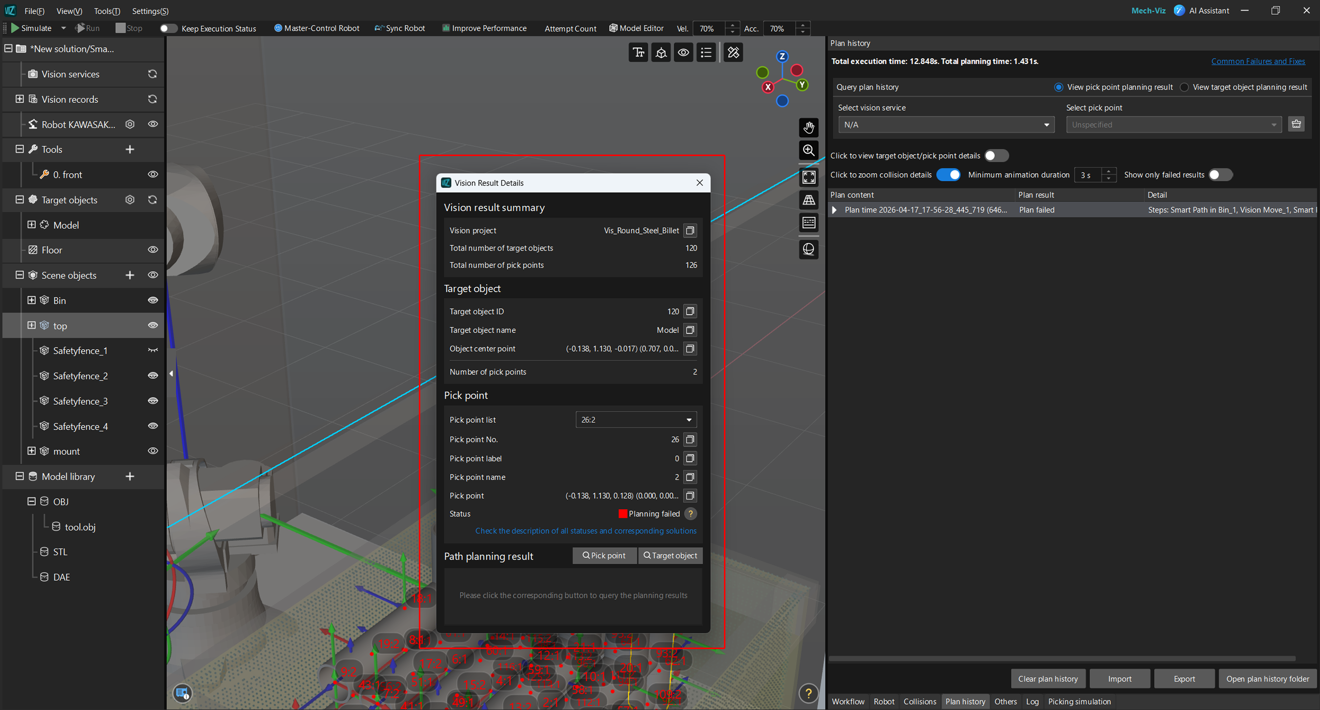Click the refresh icon beside Vision services
The height and width of the screenshot is (710, 1320).
152,74
